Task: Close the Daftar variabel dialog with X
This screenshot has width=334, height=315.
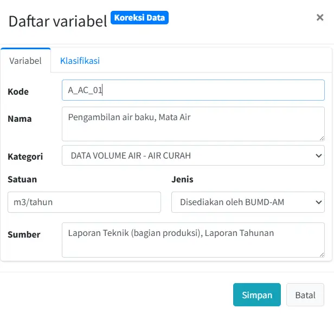Action: 320,17
